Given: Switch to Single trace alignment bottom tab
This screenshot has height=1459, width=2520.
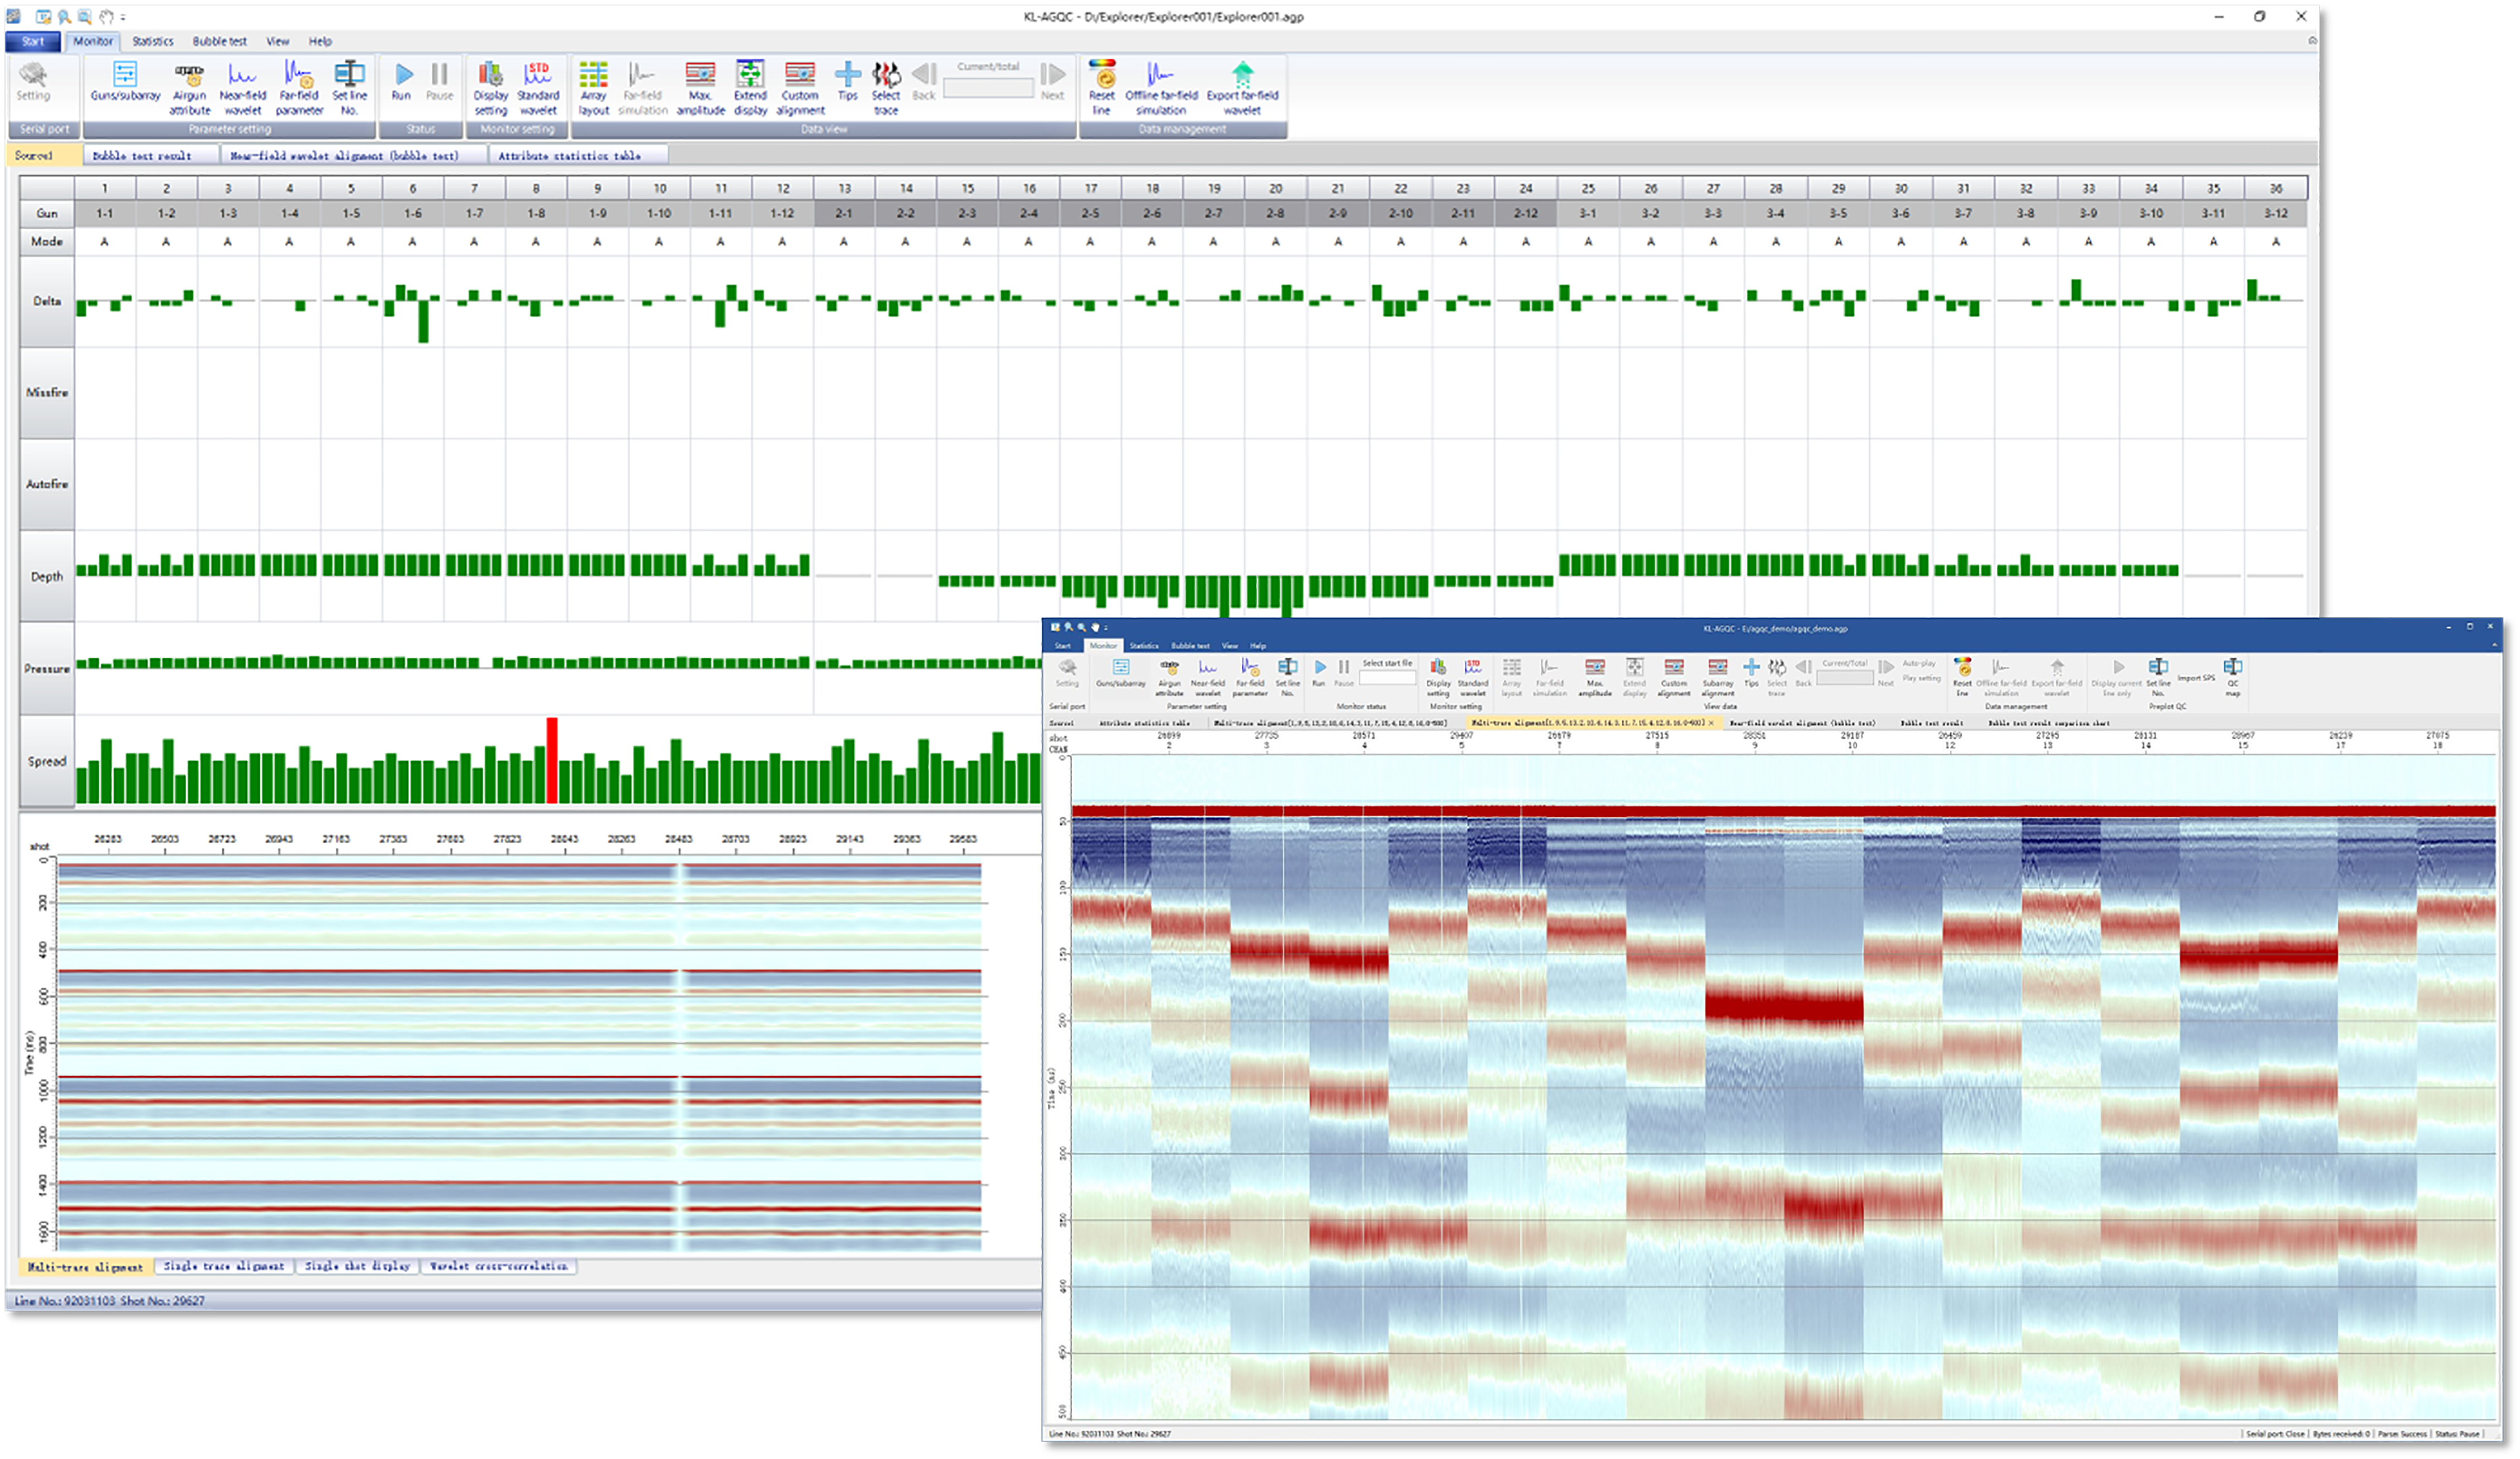Looking at the screenshot, I should [x=224, y=1266].
